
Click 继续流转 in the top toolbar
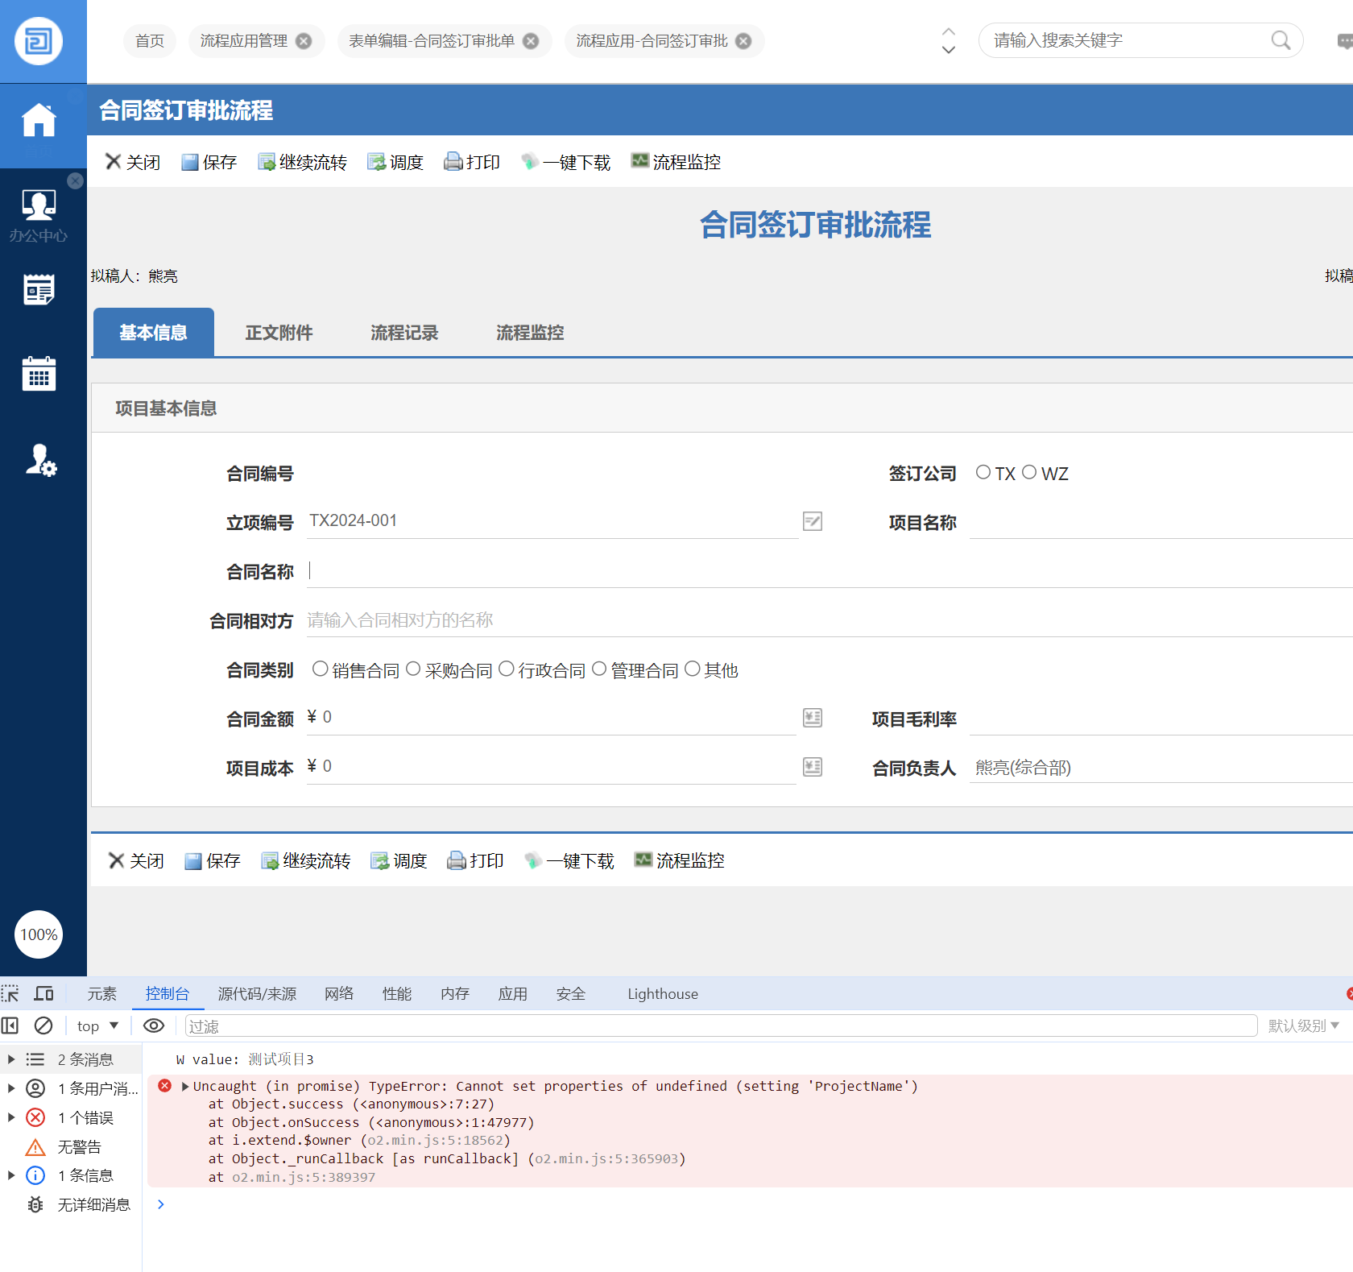(303, 162)
